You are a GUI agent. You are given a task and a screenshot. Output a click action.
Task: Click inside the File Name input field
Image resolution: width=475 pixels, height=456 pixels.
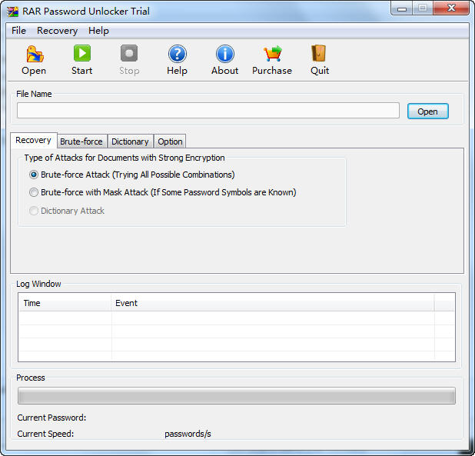(208, 110)
